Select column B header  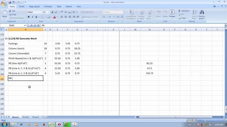26,30
